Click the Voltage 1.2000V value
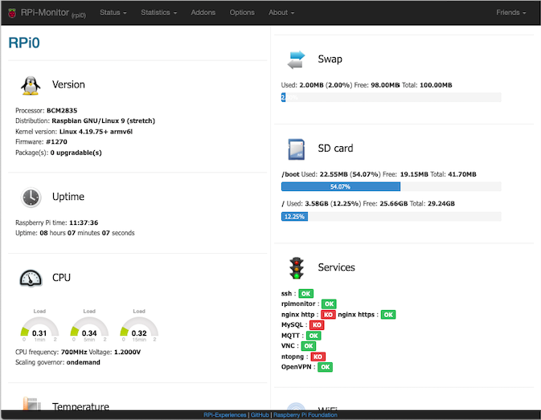 pyautogui.click(x=127, y=352)
